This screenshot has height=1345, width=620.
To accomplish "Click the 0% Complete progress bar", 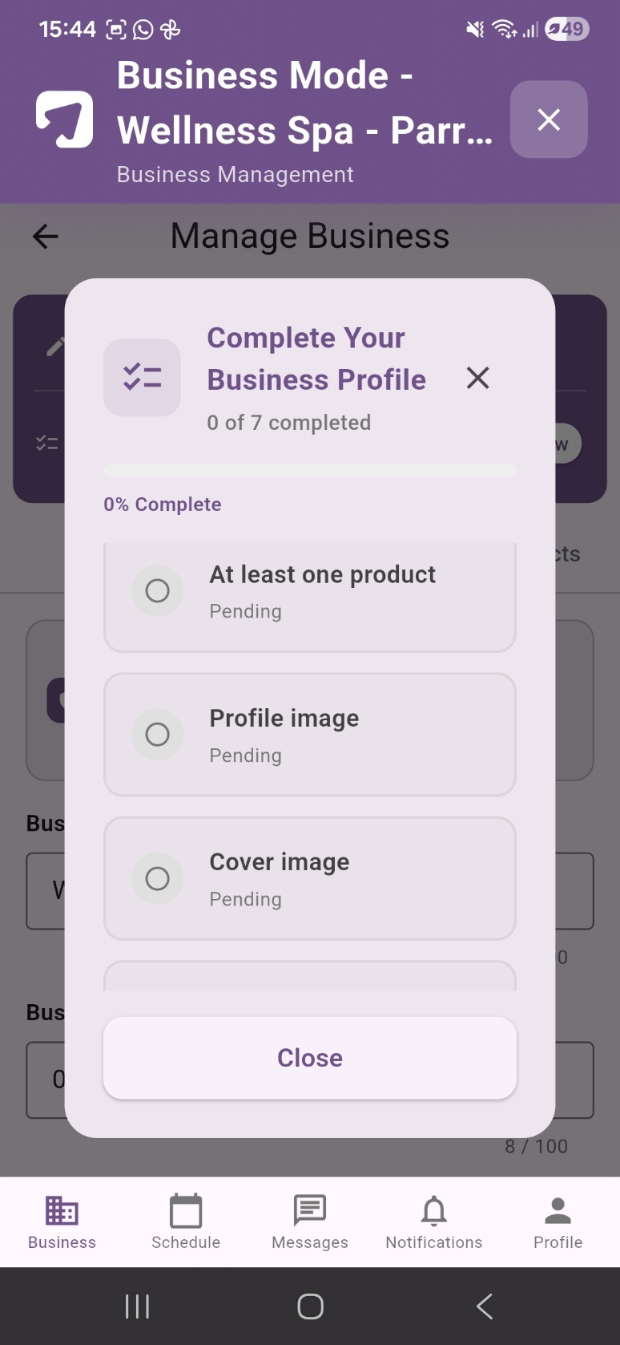I will (310, 471).
